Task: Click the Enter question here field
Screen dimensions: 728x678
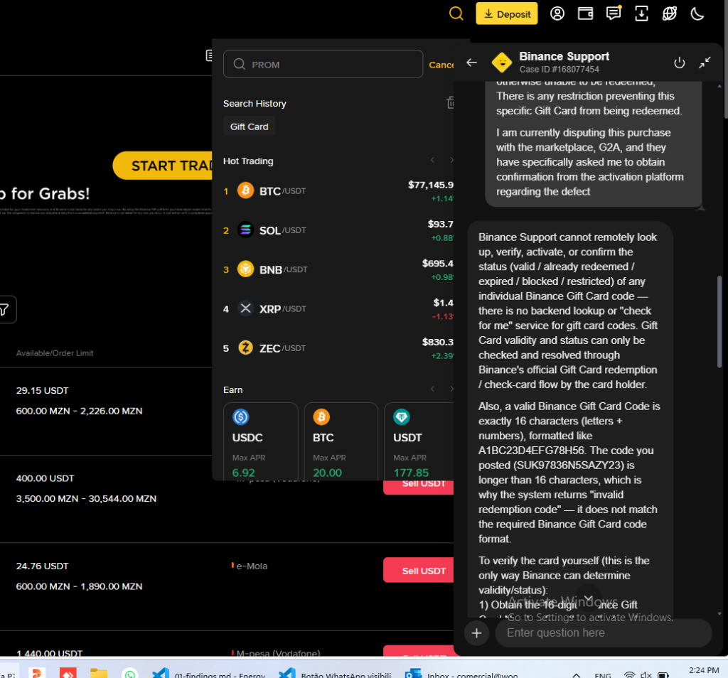Action: 603,633
